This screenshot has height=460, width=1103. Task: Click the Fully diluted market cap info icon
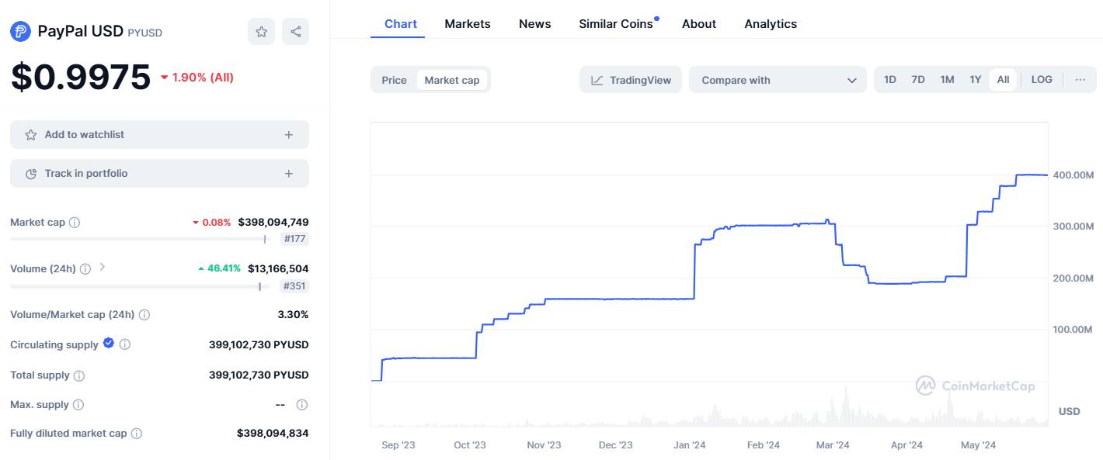point(137,434)
